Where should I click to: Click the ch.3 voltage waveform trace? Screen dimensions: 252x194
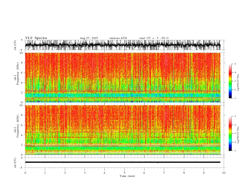tap(122, 162)
